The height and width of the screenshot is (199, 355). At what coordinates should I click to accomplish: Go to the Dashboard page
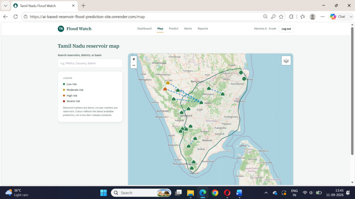[x=144, y=29]
